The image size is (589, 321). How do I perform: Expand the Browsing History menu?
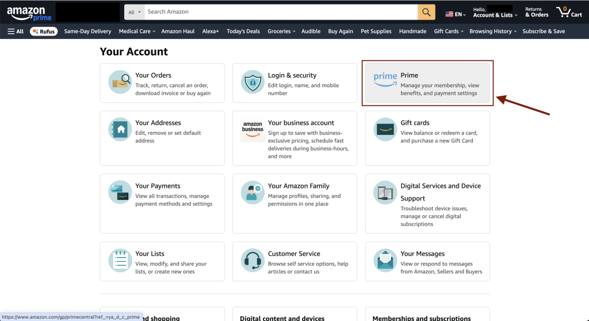pyautogui.click(x=493, y=32)
